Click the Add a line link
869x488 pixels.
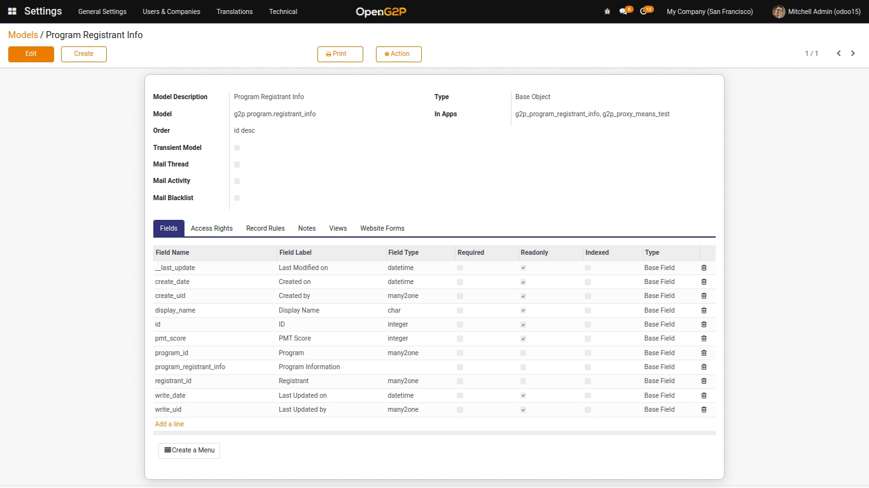pos(169,424)
